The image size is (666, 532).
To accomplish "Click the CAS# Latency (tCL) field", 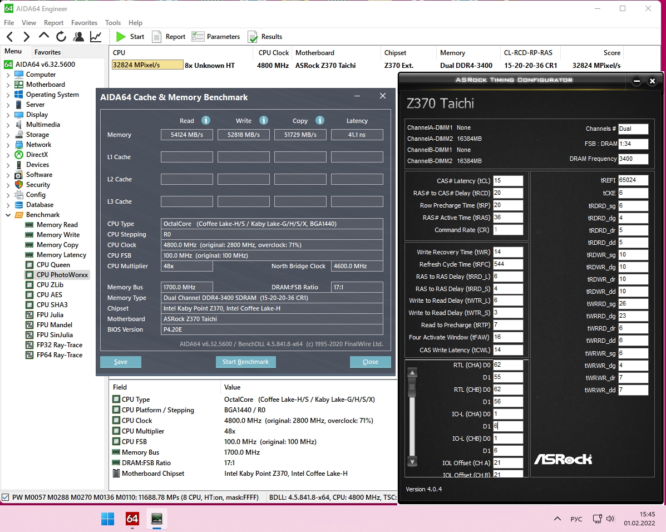I will (507, 181).
